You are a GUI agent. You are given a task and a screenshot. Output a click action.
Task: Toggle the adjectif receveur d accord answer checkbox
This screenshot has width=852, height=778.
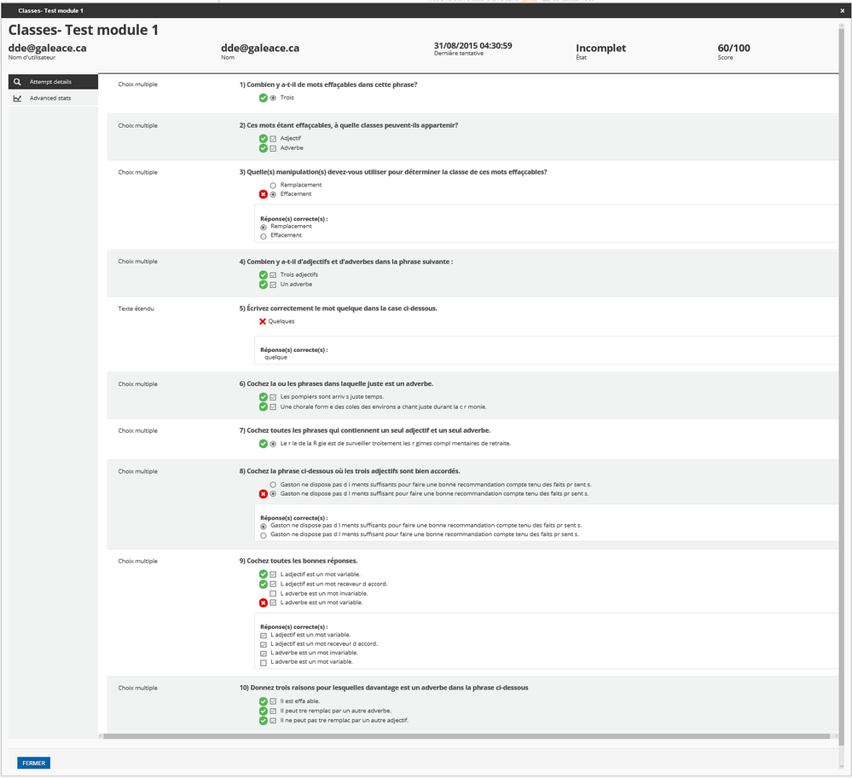coord(273,585)
